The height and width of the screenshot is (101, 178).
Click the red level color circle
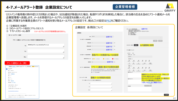click(x=113, y=59)
